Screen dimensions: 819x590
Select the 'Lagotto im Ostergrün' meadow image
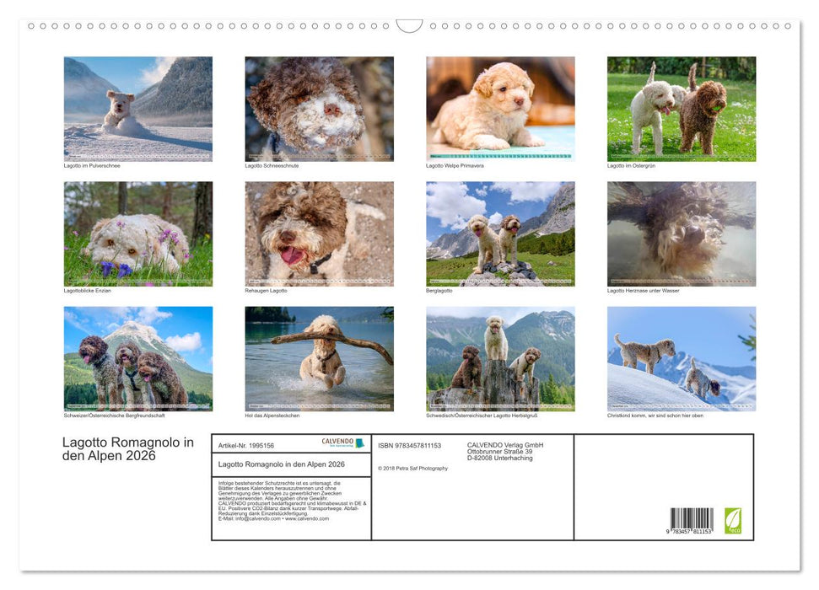pyautogui.click(x=679, y=108)
